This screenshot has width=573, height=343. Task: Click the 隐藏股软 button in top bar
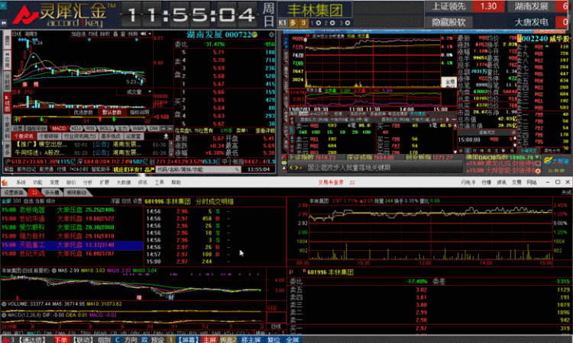pyautogui.click(x=448, y=22)
